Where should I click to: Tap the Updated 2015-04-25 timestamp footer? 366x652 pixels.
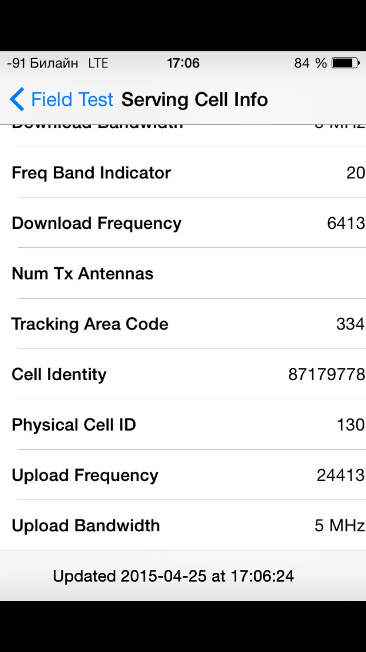coord(173,576)
